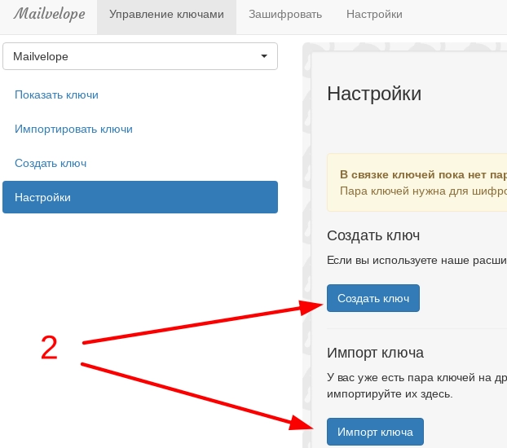The height and width of the screenshot is (448, 507).
Task: Select Показать ключи in the sidebar
Action: coord(56,95)
